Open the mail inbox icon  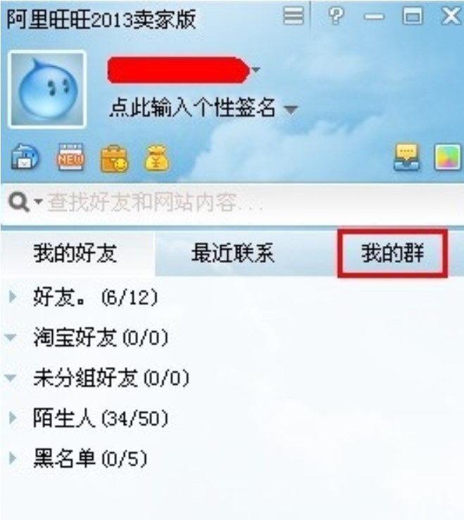click(x=25, y=157)
